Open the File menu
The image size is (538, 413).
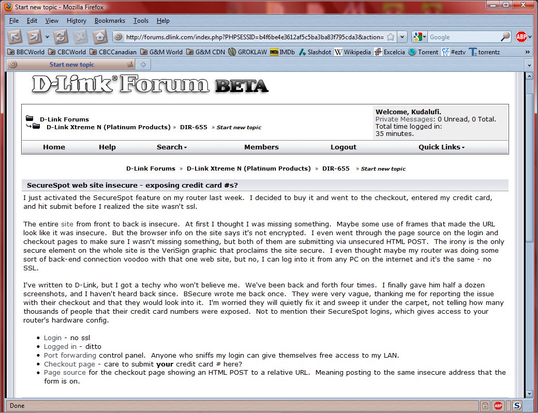pos(14,21)
